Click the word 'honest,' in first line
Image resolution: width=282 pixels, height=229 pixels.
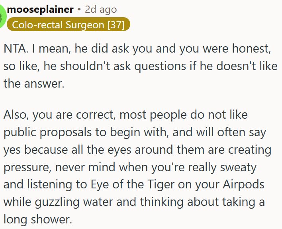(251, 49)
